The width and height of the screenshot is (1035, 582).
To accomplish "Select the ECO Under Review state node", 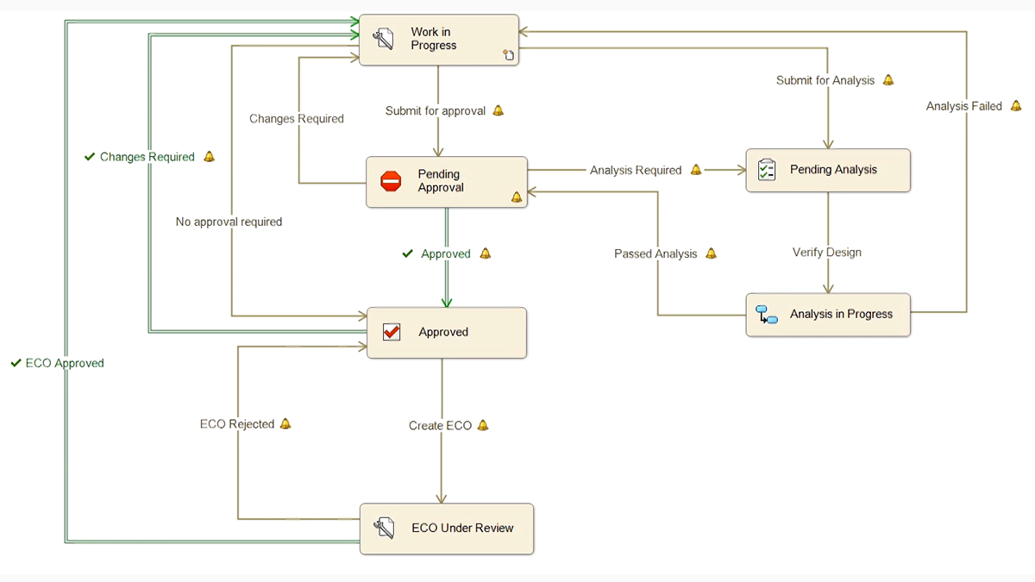I will click(x=447, y=529).
